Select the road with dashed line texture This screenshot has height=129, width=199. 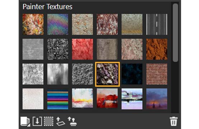pos(157,24)
